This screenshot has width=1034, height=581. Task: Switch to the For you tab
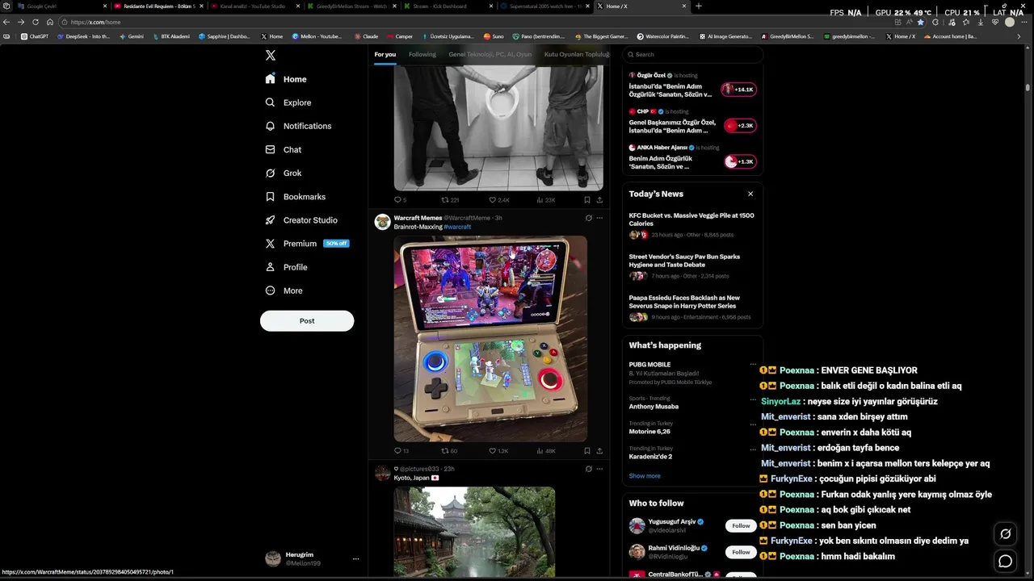point(385,54)
